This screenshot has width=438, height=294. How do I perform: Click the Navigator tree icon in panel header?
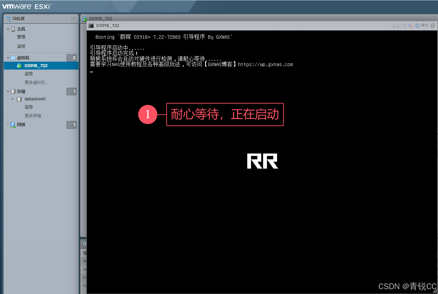point(8,19)
